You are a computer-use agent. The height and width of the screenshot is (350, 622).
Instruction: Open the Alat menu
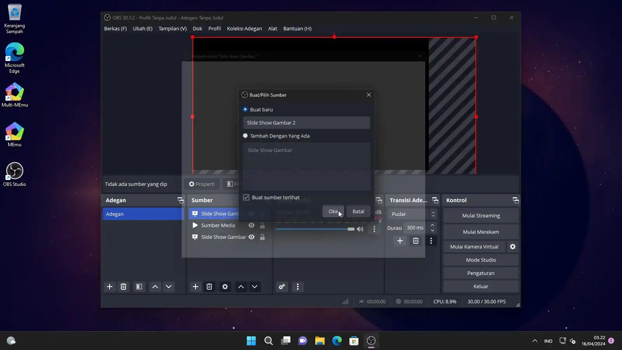click(273, 28)
